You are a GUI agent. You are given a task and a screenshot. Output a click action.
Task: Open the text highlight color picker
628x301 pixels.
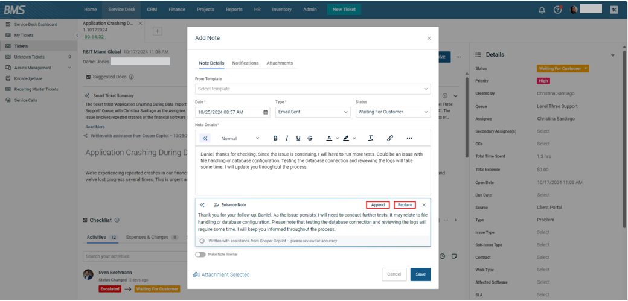point(348,138)
